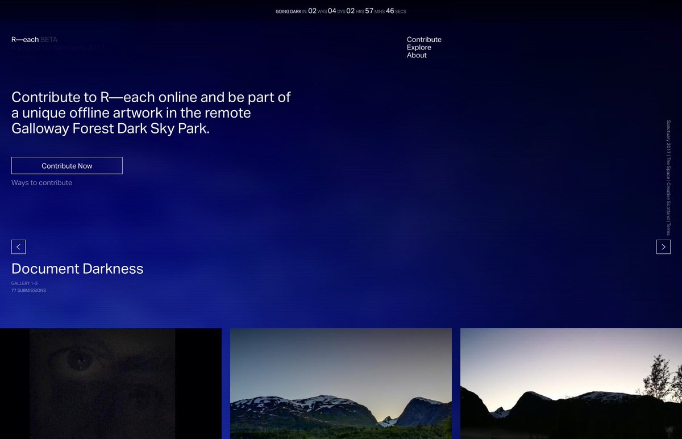682x439 pixels.
Task: Follow the Ways to contribute link
Action: (x=41, y=183)
